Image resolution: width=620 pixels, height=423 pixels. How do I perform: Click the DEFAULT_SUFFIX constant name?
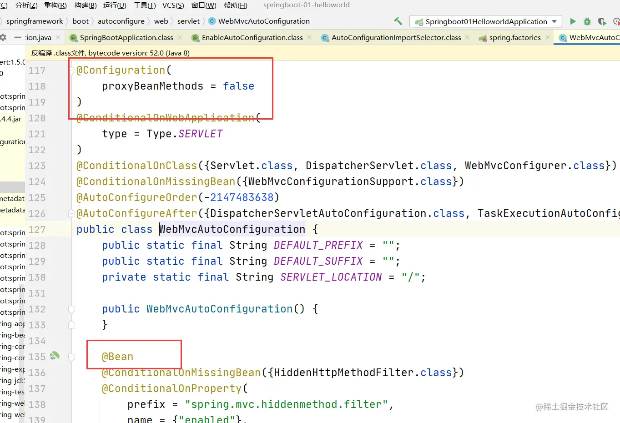pyautogui.click(x=318, y=261)
